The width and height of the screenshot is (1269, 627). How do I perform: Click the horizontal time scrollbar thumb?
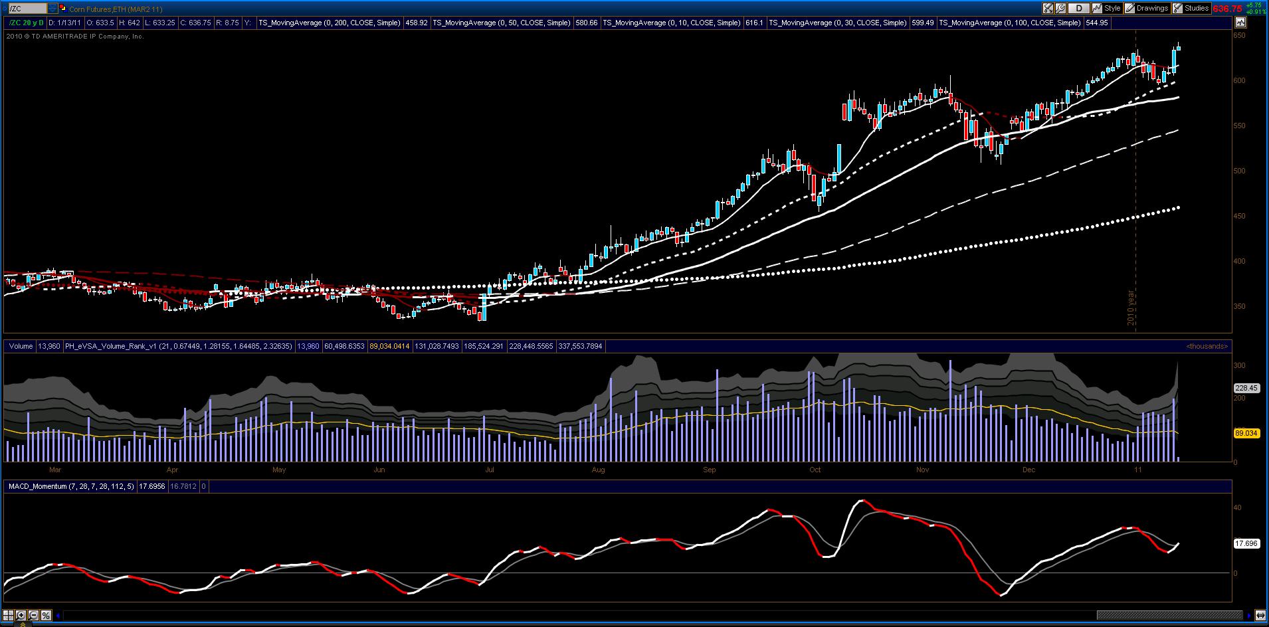pos(1169,615)
